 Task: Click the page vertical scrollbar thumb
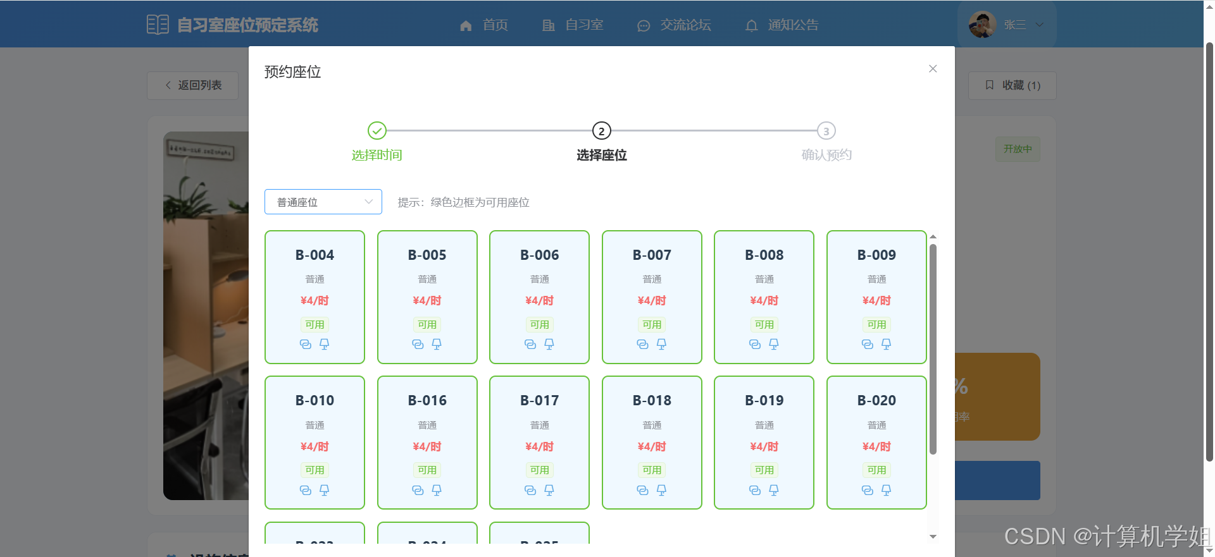1209,252
